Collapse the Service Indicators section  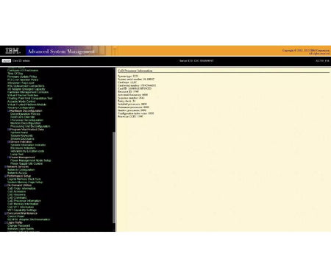[x=9, y=142]
